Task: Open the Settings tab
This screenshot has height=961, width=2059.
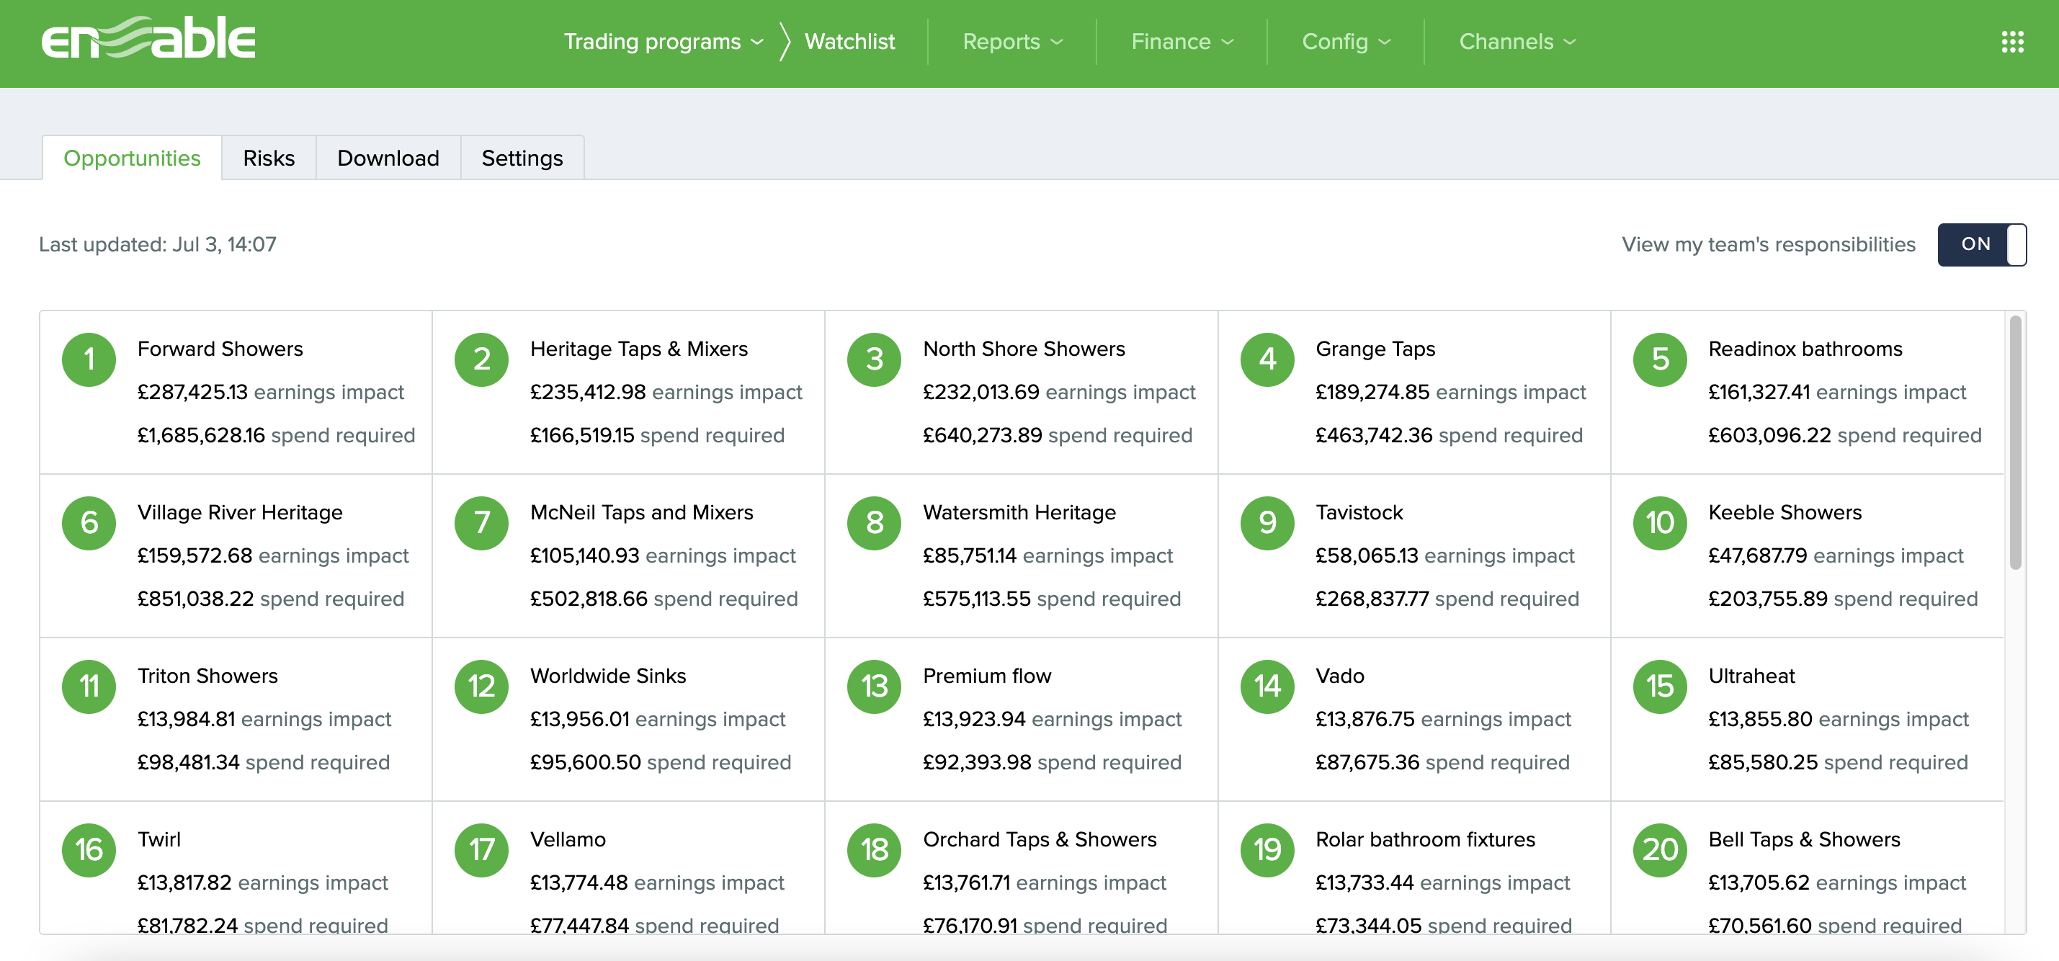Action: pos(522,158)
